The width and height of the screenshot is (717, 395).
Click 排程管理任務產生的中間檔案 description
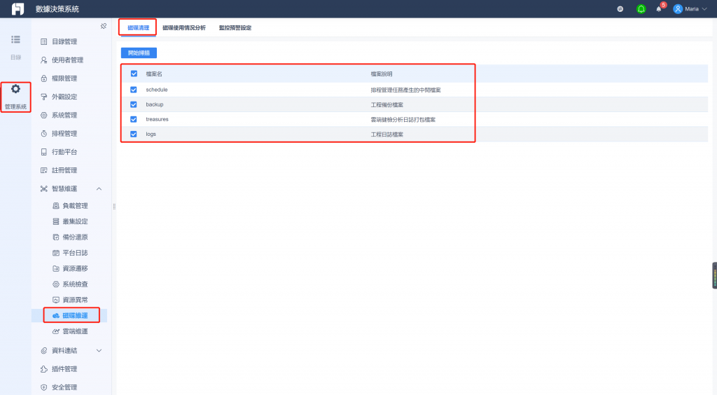point(405,90)
